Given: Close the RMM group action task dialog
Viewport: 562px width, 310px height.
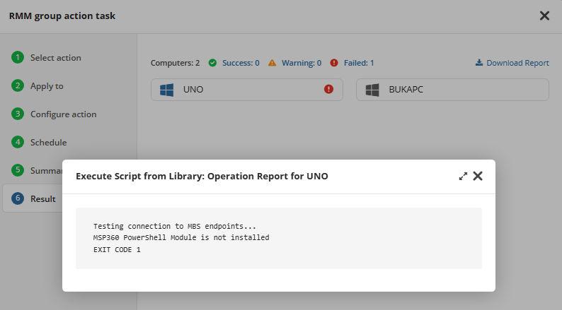Looking at the screenshot, I should [x=544, y=16].
